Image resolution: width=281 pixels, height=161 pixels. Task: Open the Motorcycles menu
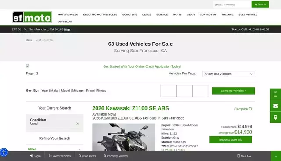click(68, 15)
